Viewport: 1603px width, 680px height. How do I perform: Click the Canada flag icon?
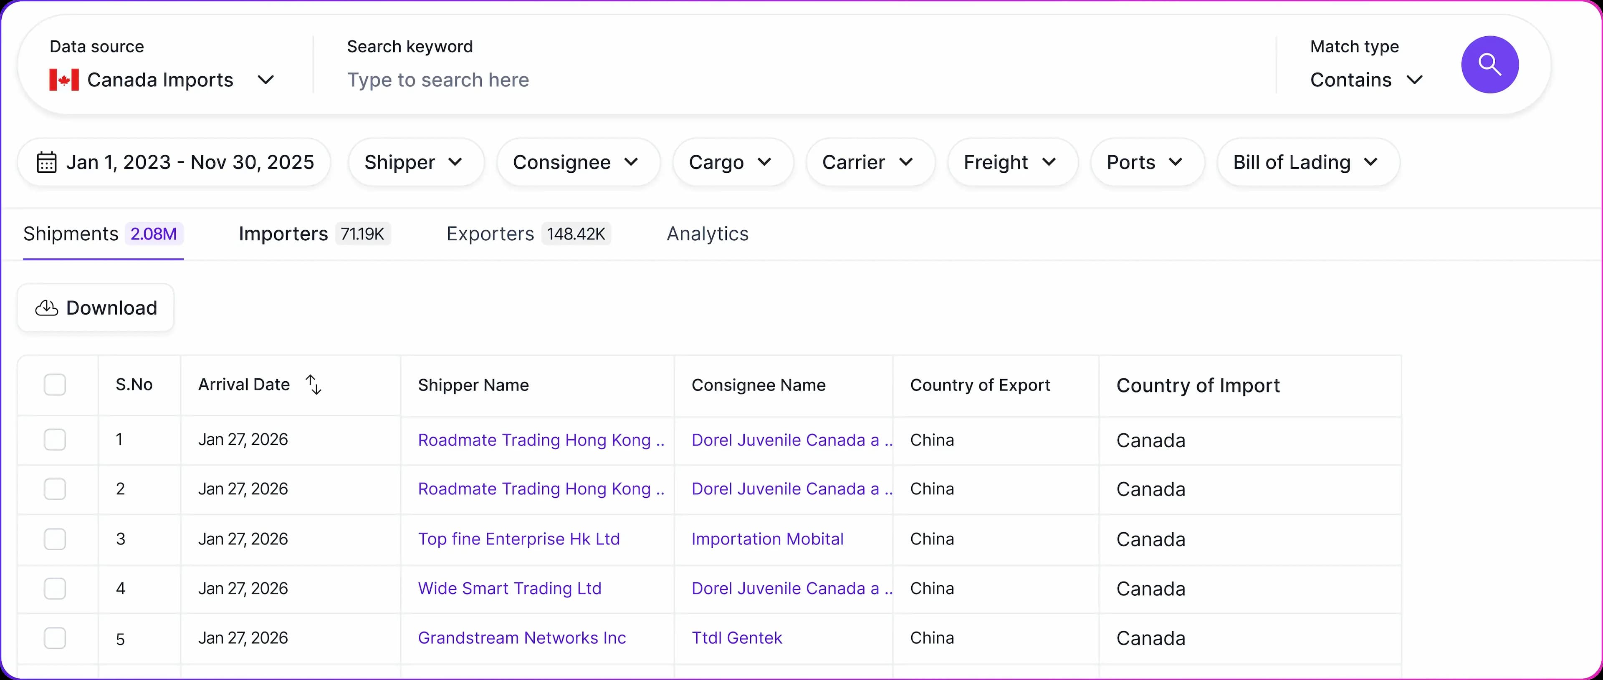64,80
